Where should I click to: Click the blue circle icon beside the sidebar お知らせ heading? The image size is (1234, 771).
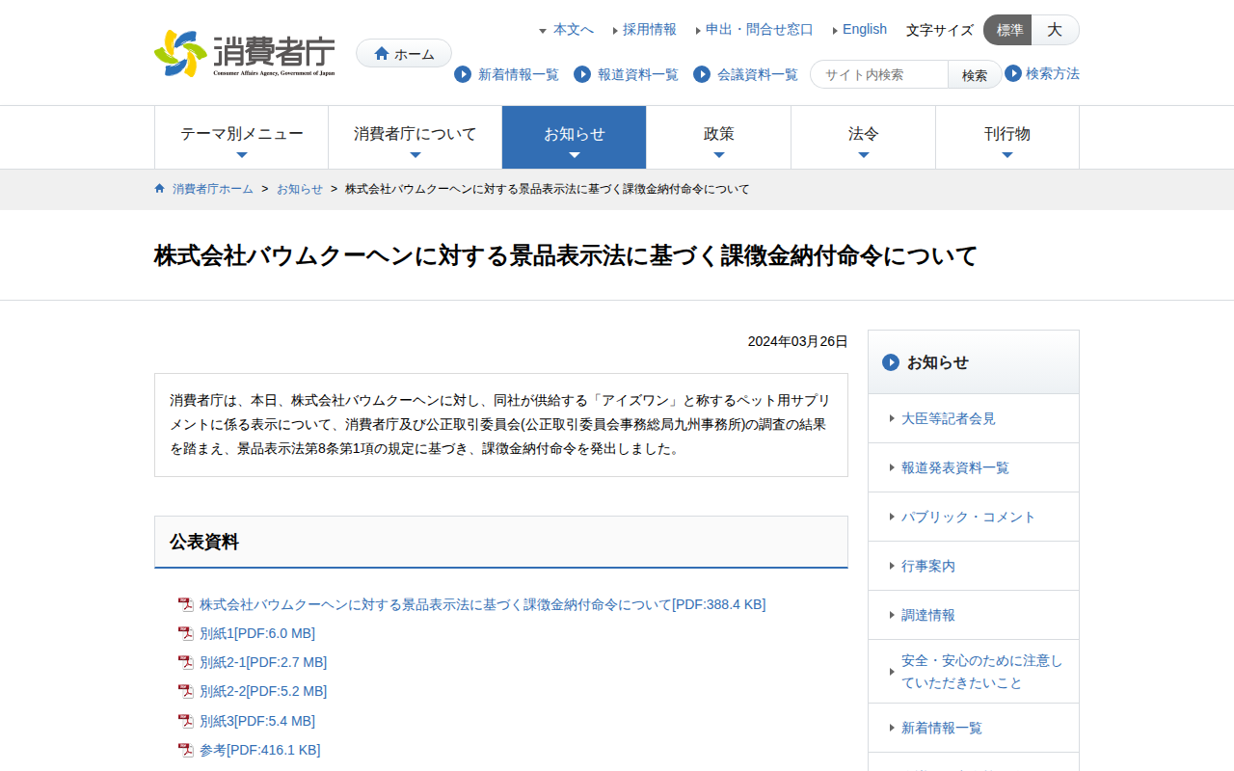click(891, 362)
